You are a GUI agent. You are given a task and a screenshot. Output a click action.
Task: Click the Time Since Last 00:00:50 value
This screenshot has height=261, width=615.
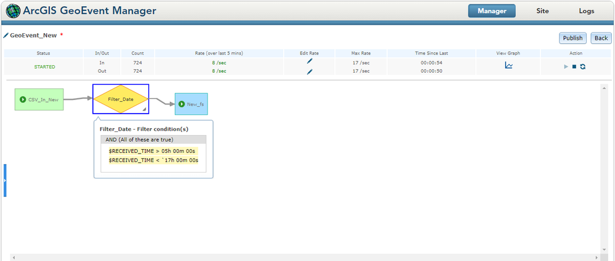coord(432,71)
